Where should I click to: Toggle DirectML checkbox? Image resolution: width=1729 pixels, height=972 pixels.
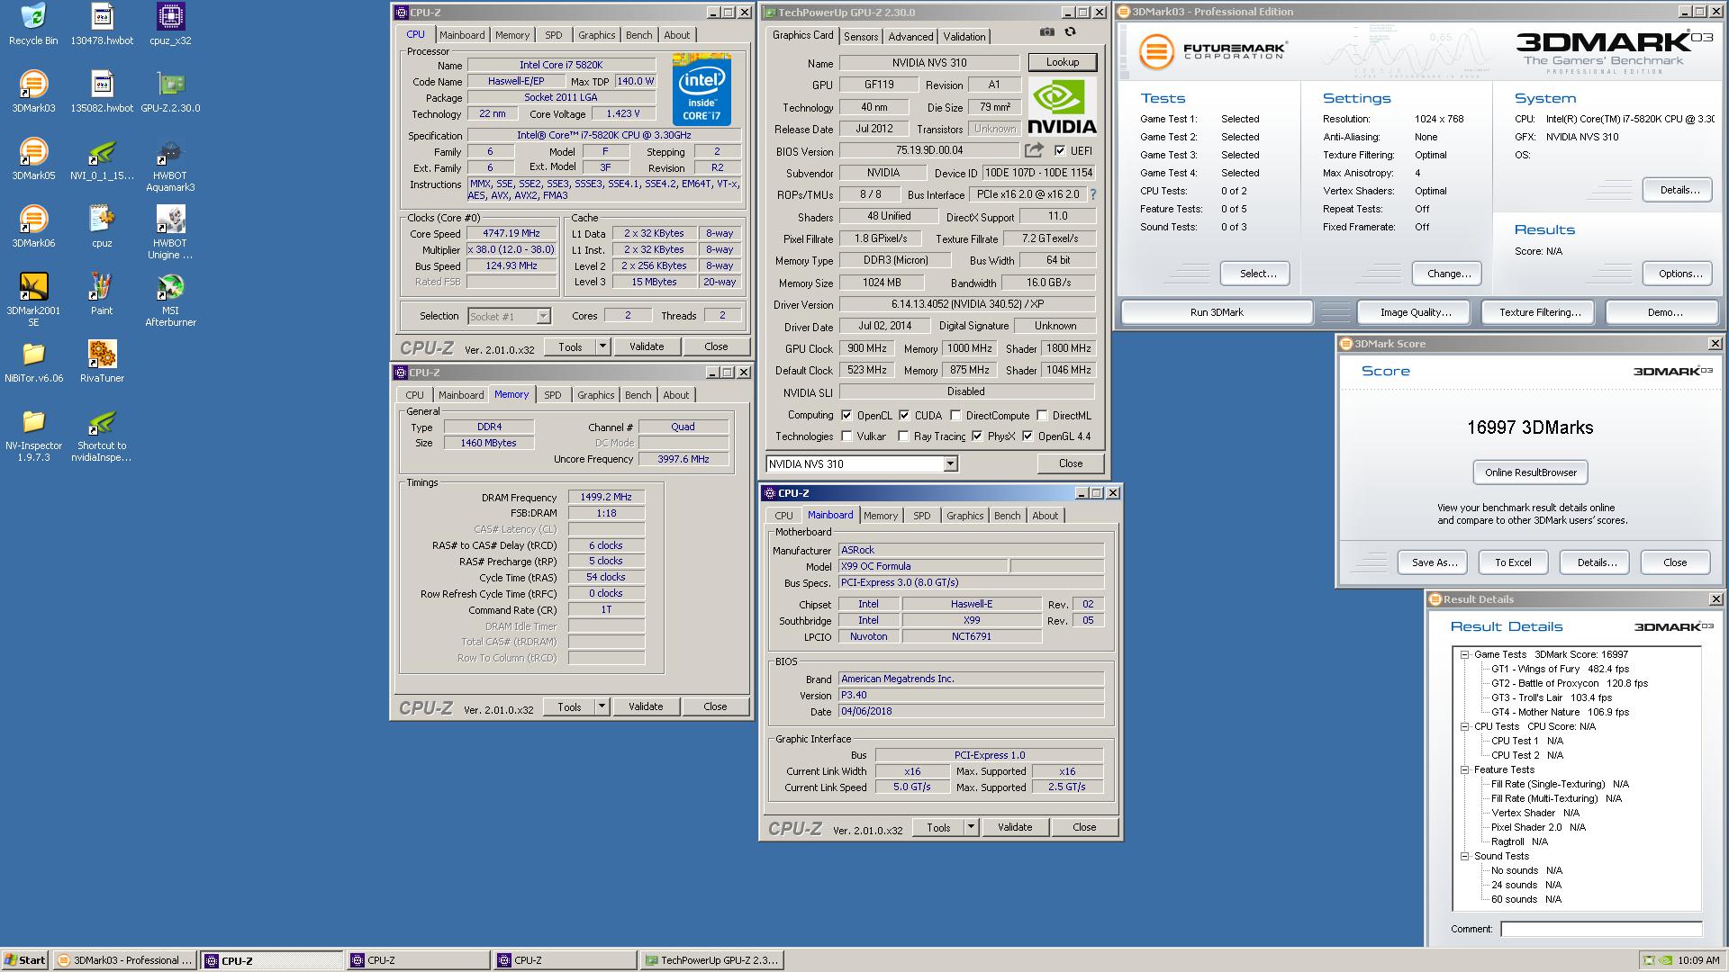[x=1042, y=415]
